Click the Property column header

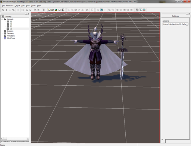point(15,16)
